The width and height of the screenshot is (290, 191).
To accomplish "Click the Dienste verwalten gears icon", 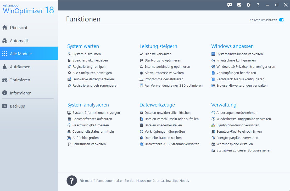I will [x=142, y=54].
